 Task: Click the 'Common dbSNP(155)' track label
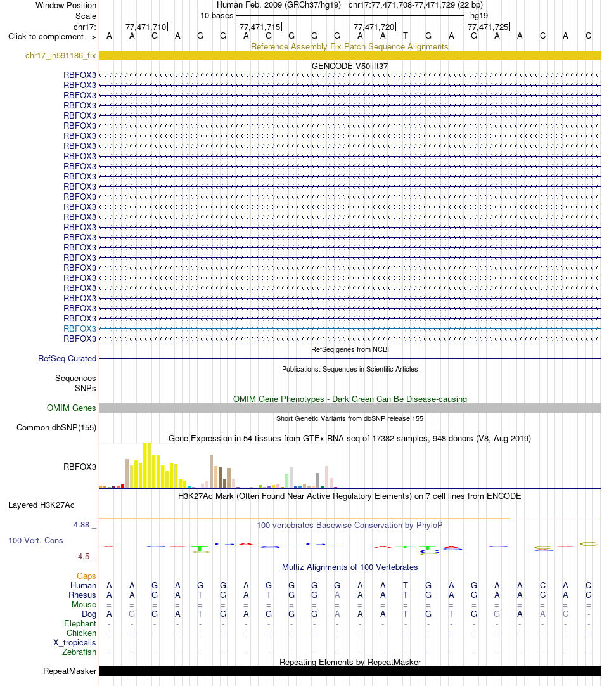(56, 427)
